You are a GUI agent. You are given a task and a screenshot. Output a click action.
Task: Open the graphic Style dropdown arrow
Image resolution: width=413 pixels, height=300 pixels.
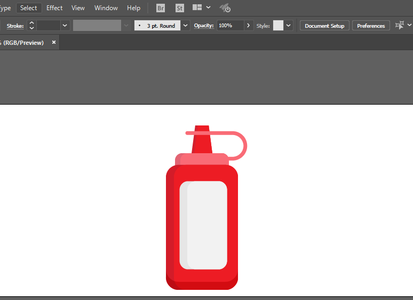pyautogui.click(x=289, y=25)
